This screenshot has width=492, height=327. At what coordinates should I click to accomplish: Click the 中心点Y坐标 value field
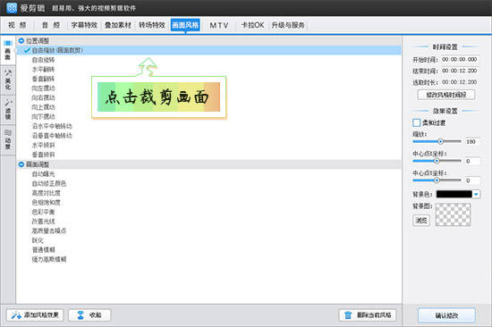point(471,180)
